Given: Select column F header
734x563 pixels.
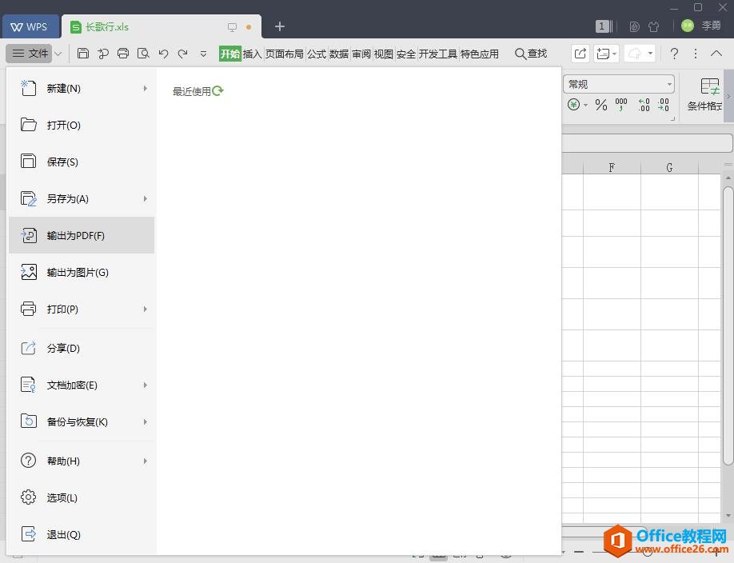Looking at the screenshot, I should coord(612,168).
